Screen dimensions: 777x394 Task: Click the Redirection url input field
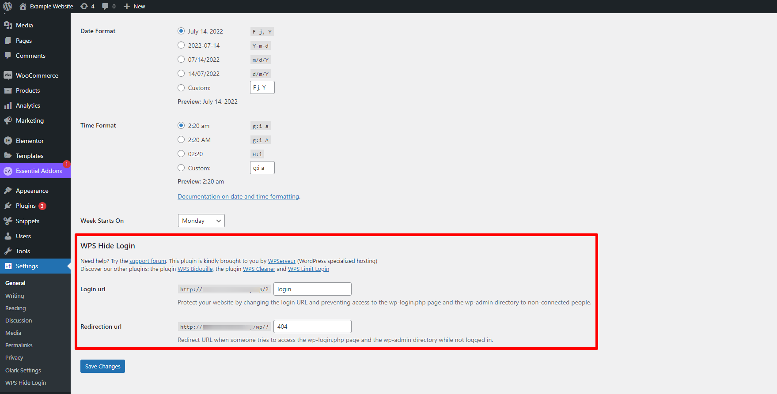(312, 326)
